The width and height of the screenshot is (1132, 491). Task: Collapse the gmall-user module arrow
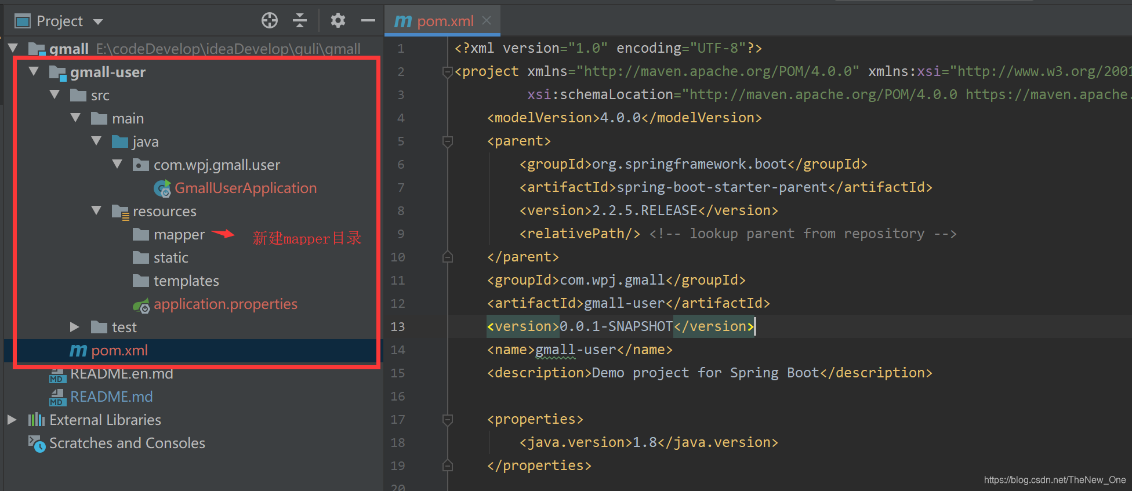click(x=34, y=71)
